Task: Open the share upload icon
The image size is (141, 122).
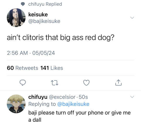Action: pos(118,83)
